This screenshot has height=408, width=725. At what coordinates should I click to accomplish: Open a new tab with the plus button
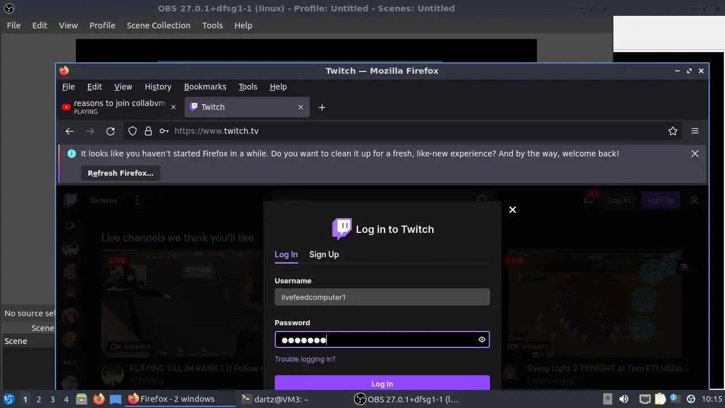pyautogui.click(x=322, y=107)
